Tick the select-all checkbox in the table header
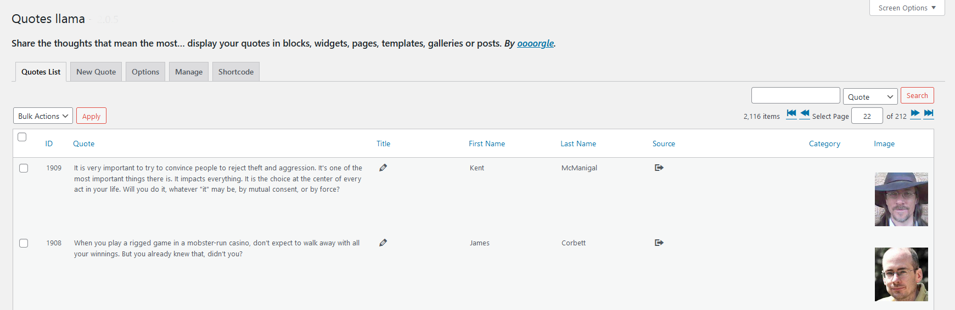Viewport: 955px width, 310px height. tap(22, 137)
